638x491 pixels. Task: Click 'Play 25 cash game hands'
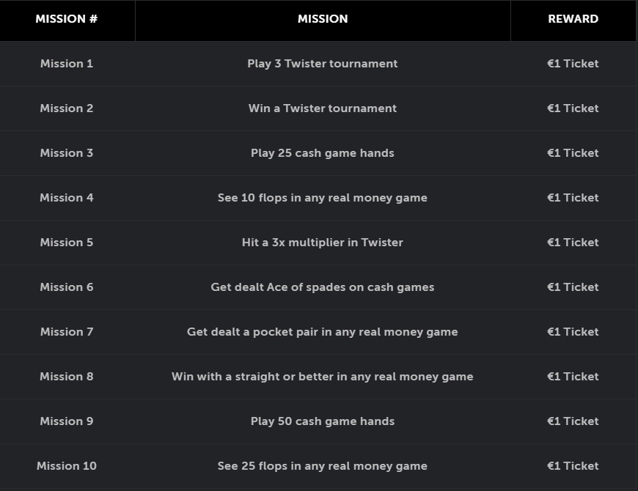point(322,153)
